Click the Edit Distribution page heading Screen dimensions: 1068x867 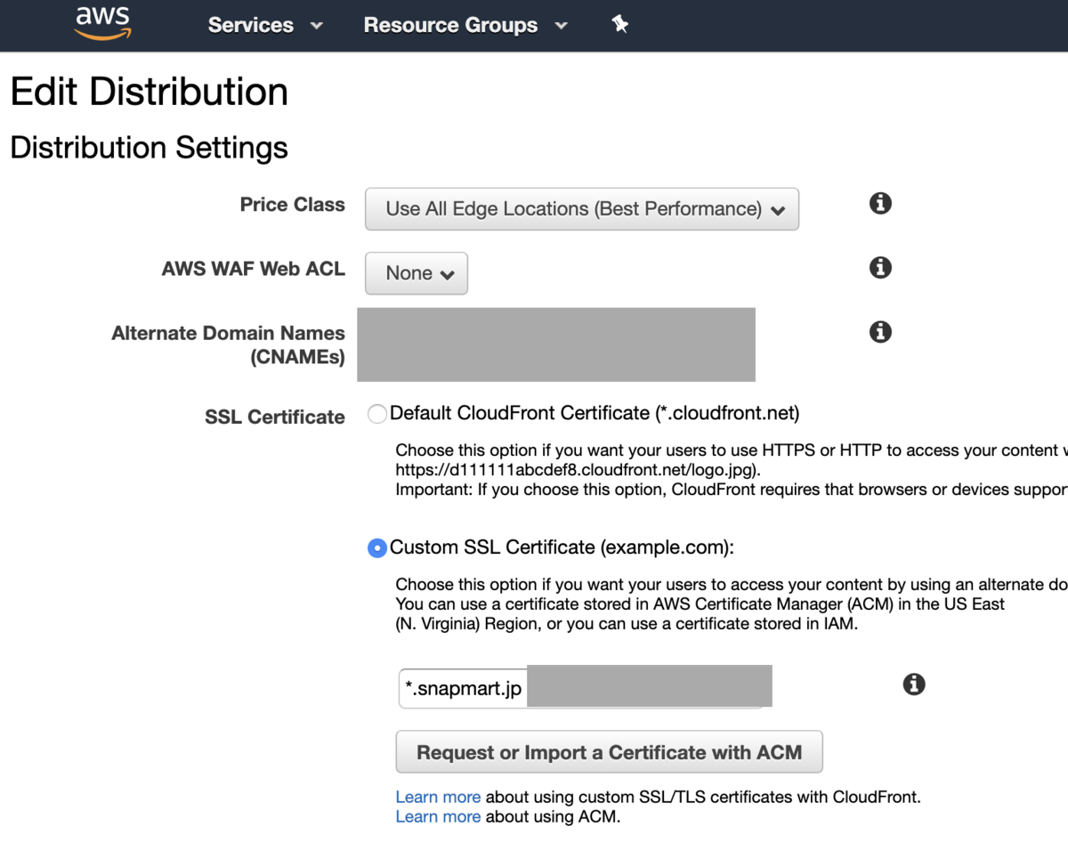click(150, 92)
